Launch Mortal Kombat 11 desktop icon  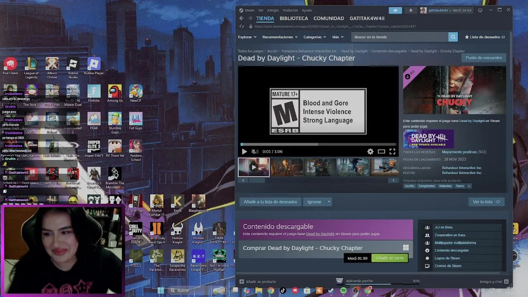156,206
